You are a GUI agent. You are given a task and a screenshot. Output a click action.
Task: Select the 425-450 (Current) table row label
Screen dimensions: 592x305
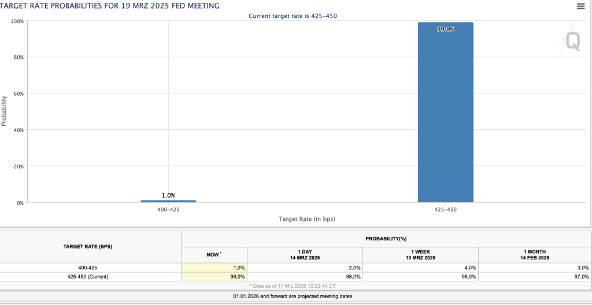(88, 277)
